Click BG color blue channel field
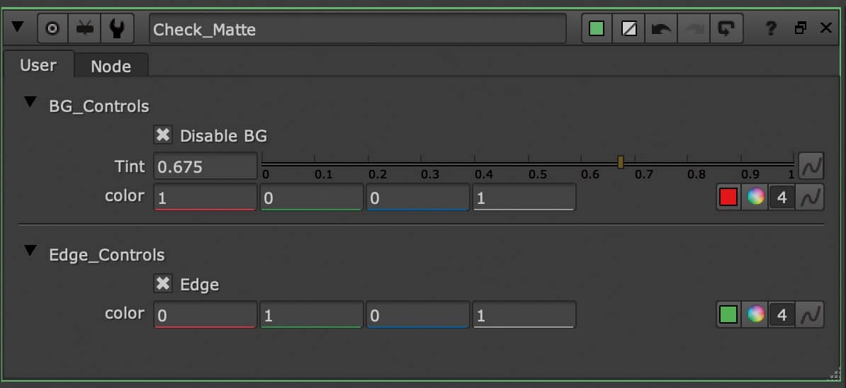Viewport: 846px width, 388px height. (417, 198)
